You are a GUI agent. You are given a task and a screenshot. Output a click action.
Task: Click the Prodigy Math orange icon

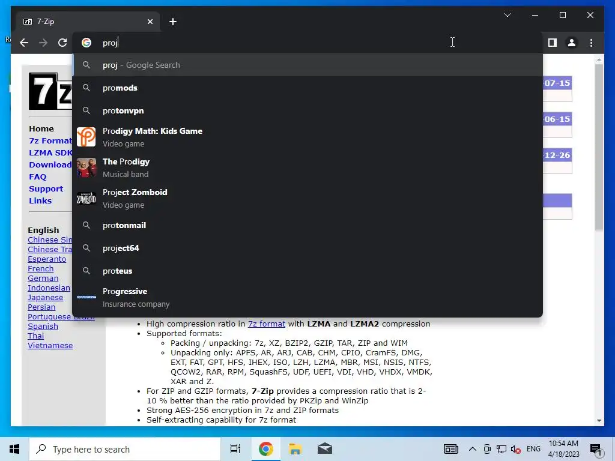tap(86, 137)
